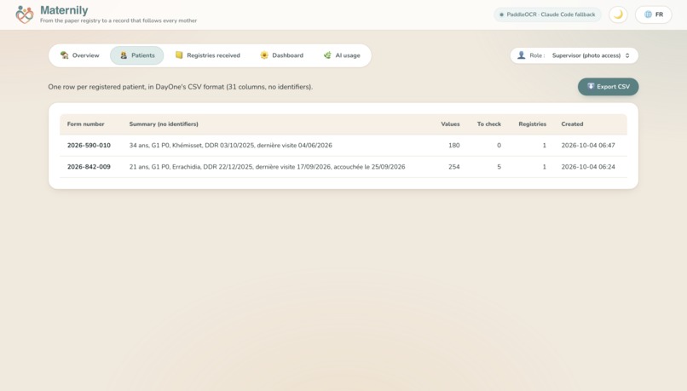Open the AI usage tab
Image resolution: width=687 pixels, height=391 pixels.
pos(342,55)
